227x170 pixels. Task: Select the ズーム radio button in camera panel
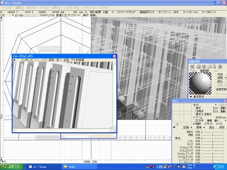pos(194,117)
